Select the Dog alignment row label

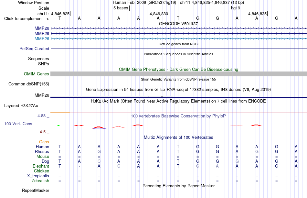[x=45, y=161]
